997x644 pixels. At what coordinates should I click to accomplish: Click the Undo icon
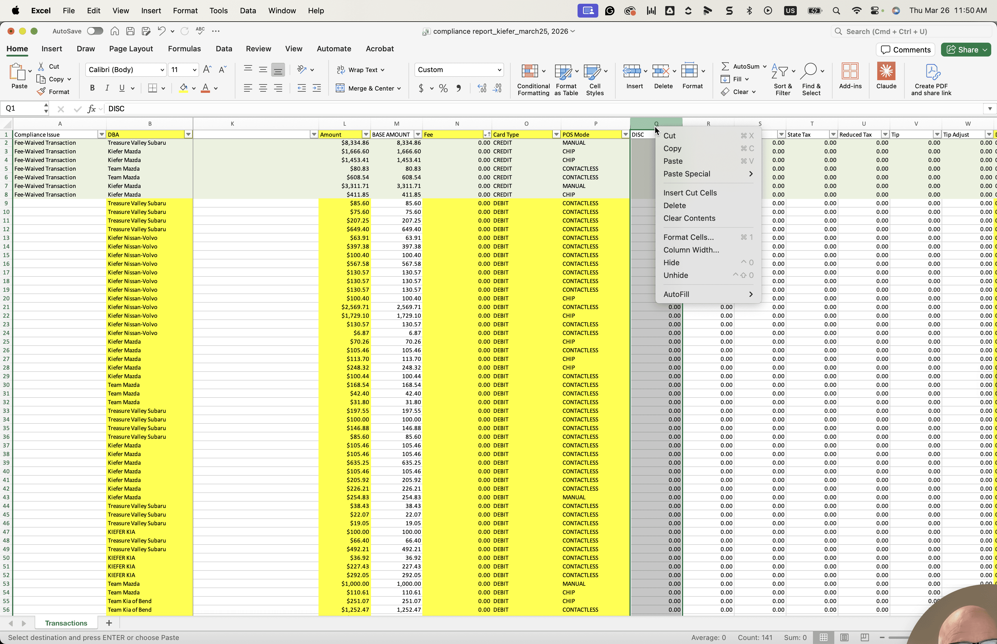pyautogui.click(x=161, y=31)
